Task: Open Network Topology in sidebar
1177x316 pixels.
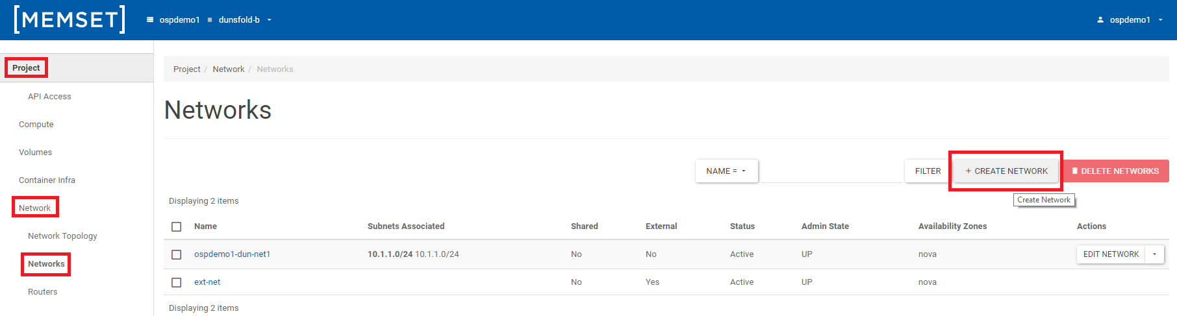Action: point(62,236)
